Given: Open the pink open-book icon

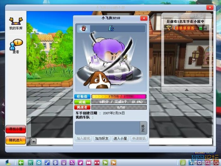Looking at the screenshot, I should click(x=89, y=163).
